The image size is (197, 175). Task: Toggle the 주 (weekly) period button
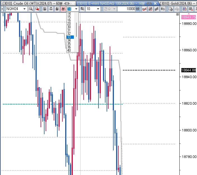click(x=51, y=9)
